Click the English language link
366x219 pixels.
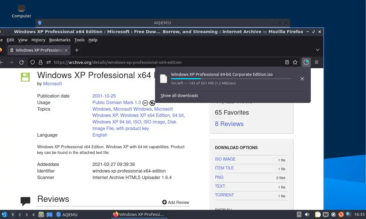click(x=100, y=135)
